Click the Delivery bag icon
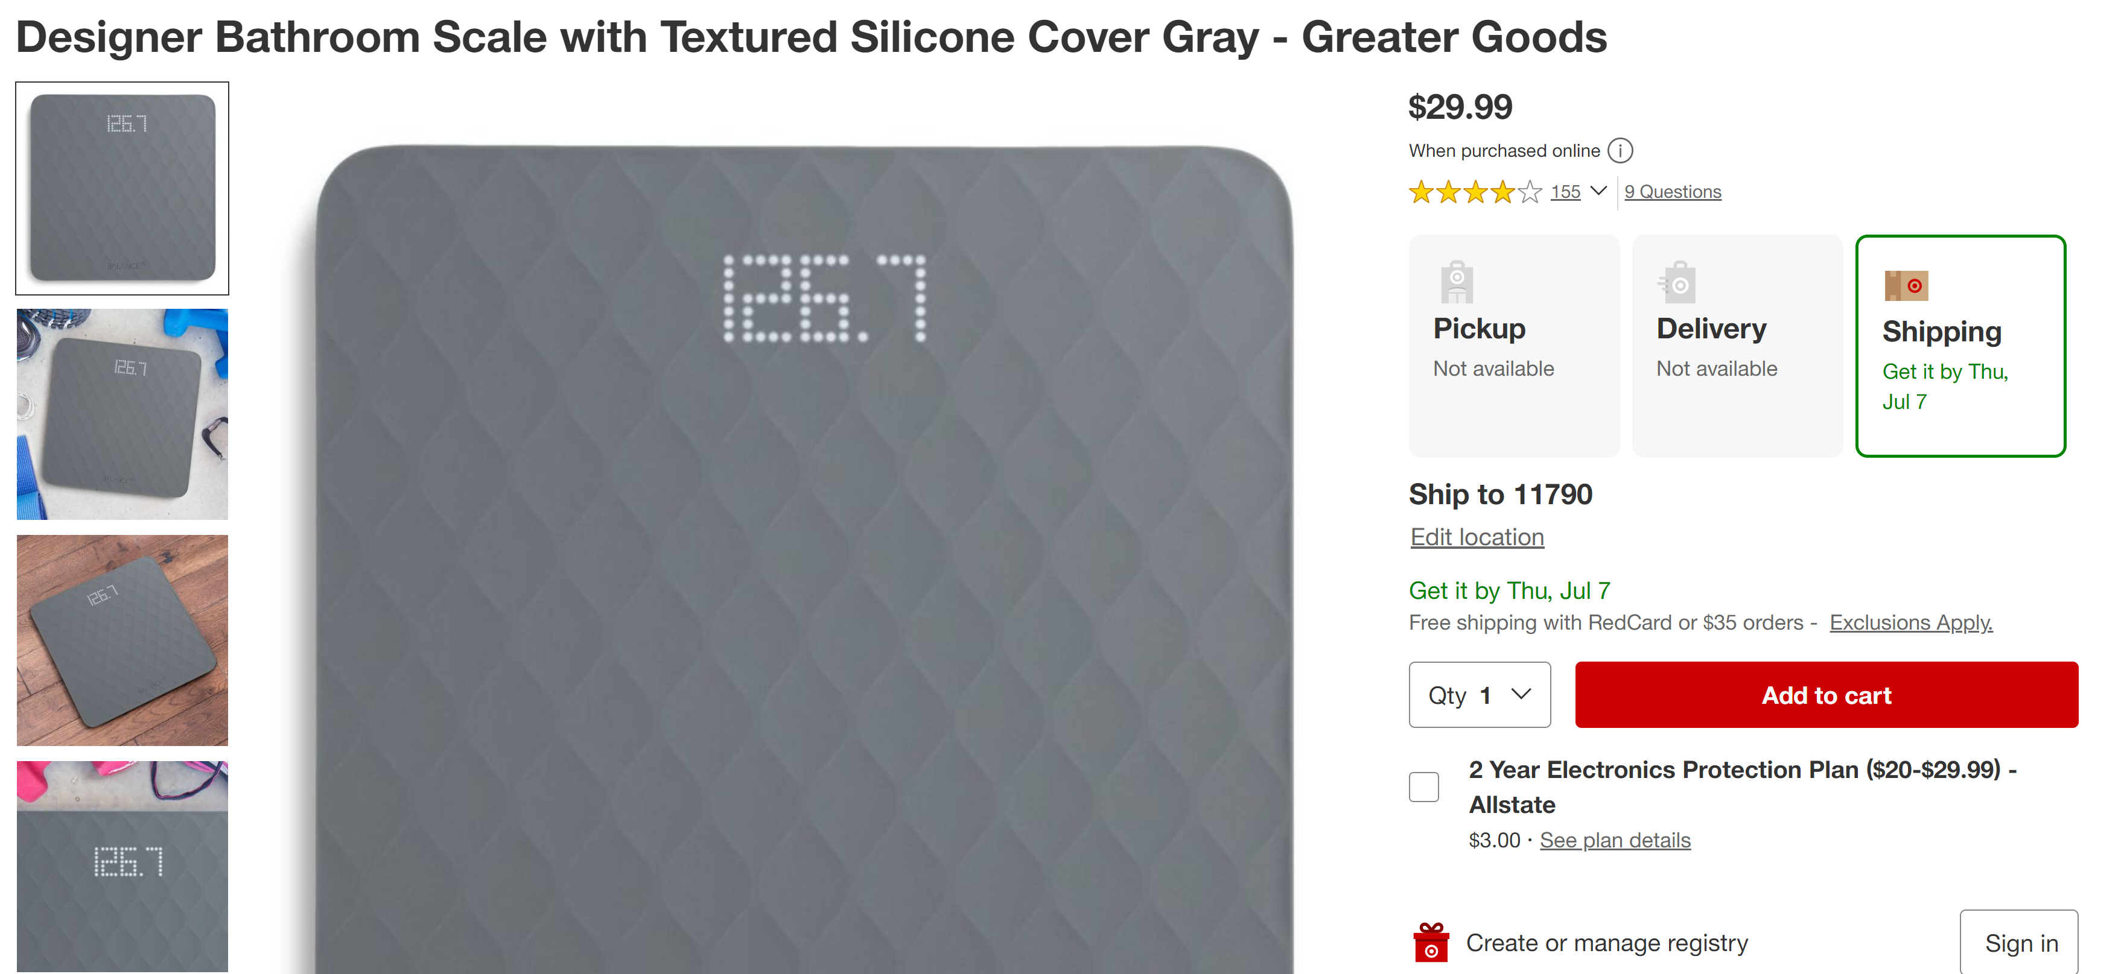 pos(1677,283)
